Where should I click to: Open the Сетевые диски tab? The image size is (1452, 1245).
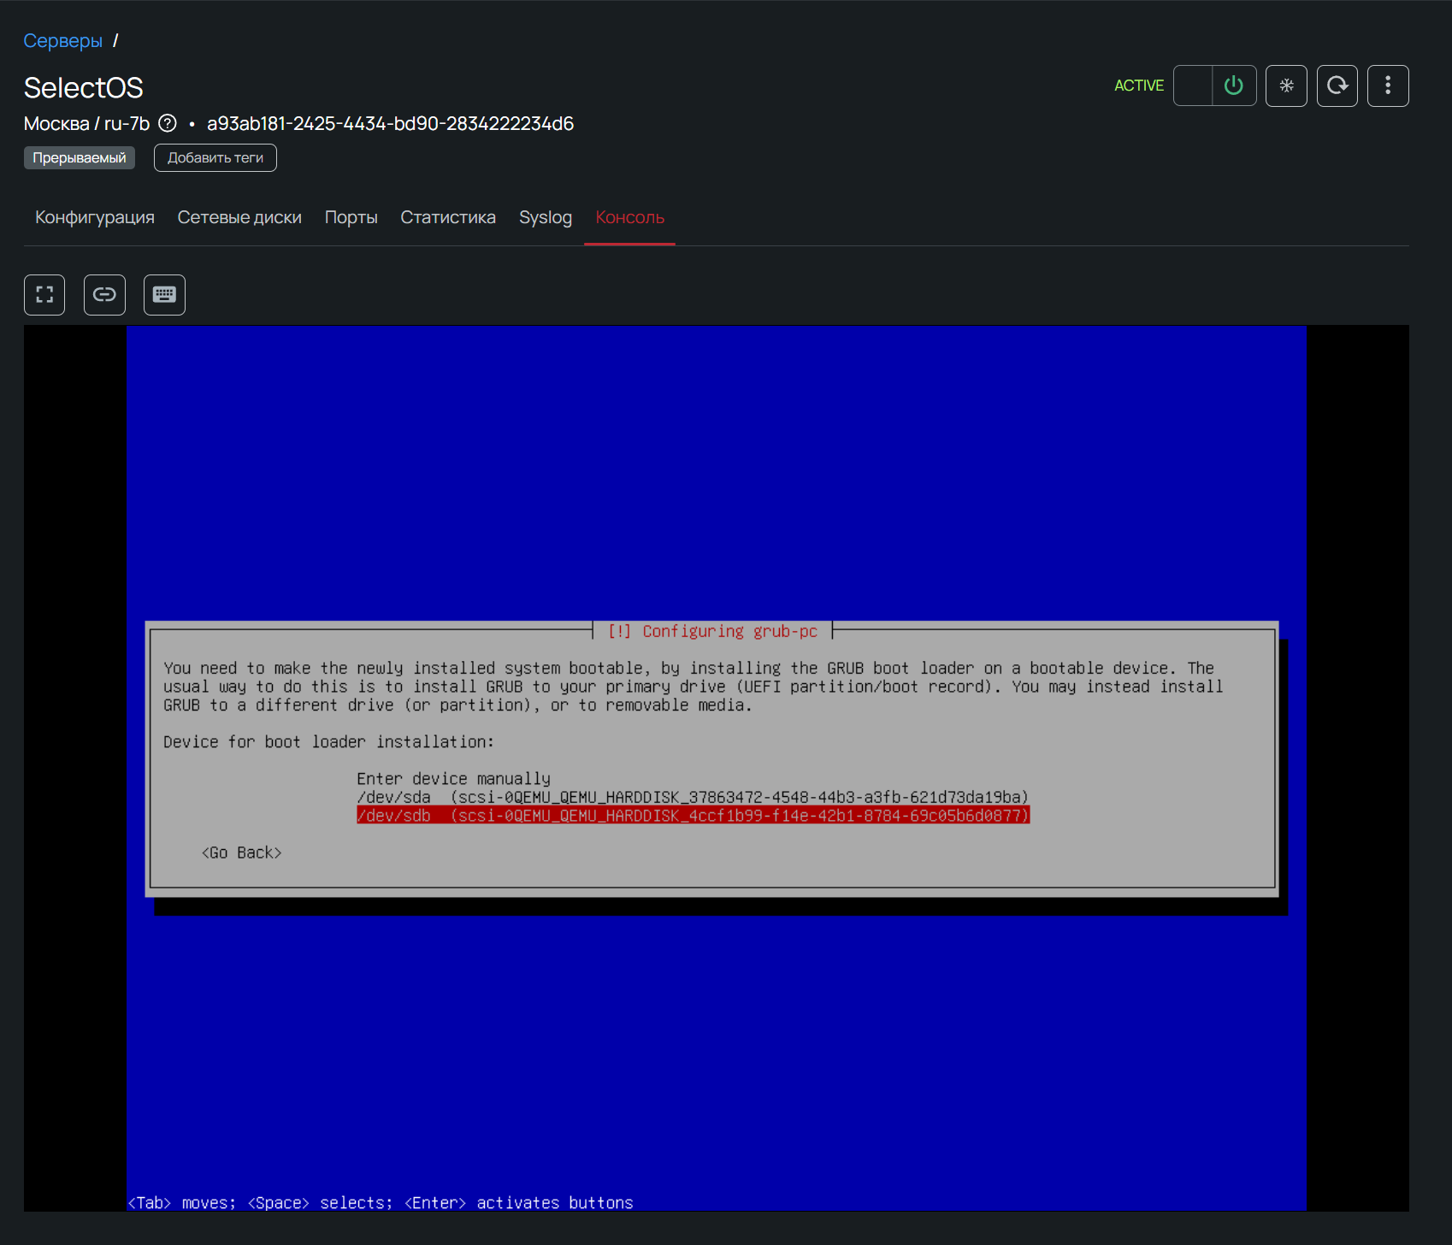pyautogui.click(x=239, y=217)
